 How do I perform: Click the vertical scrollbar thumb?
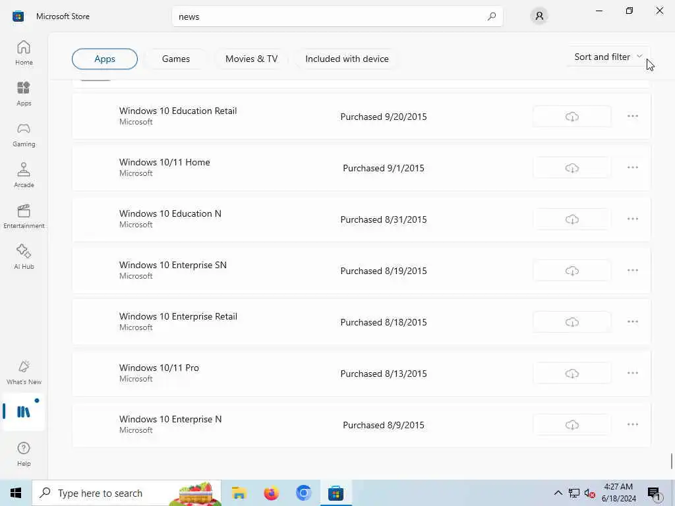coord(672,461)
